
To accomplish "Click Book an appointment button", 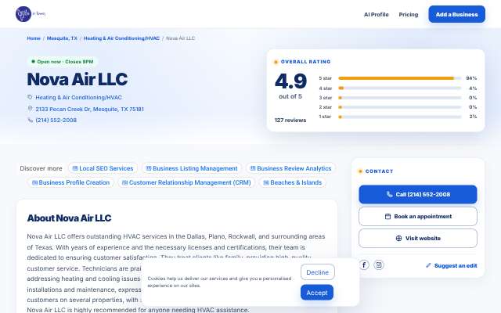I will (417, 216).
